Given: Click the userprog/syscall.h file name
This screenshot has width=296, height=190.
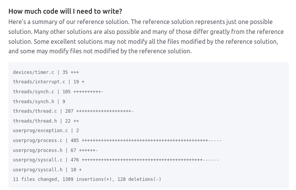Looking at the screenshot, I should [38, 170].
